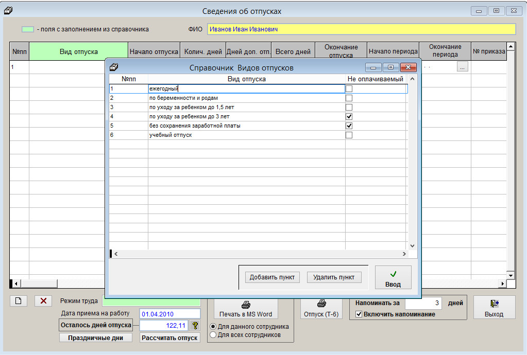Uncheck unpaid for без сохранения заработной платы
The width and height of the screenshot is (527, 355).
(x=349, y=126)
